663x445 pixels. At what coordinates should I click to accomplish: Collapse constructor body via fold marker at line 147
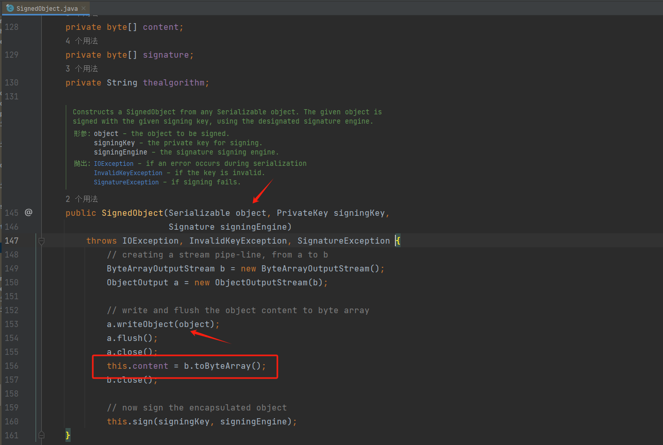tap(42, 241)
